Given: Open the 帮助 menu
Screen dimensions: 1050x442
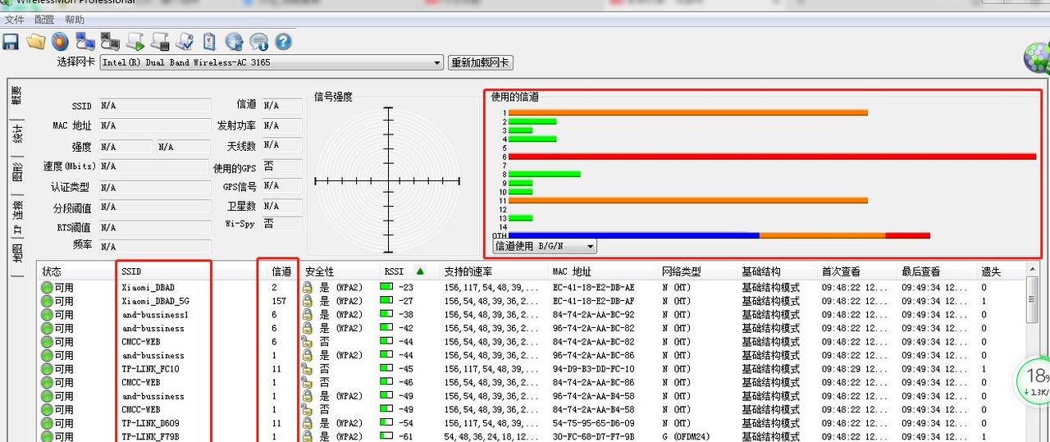Looking at the screenshot, I should [x=75, y=20].
